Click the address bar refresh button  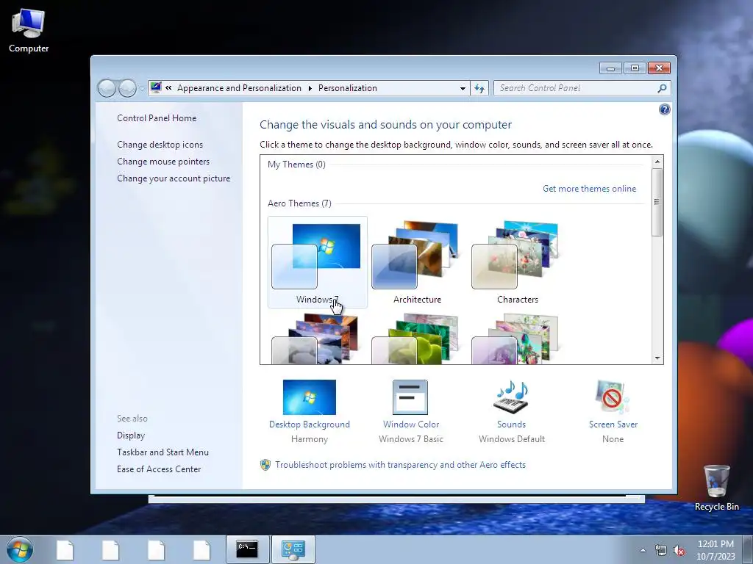(479, 88)
